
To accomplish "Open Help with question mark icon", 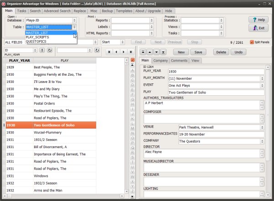I will tap(258, 20).
